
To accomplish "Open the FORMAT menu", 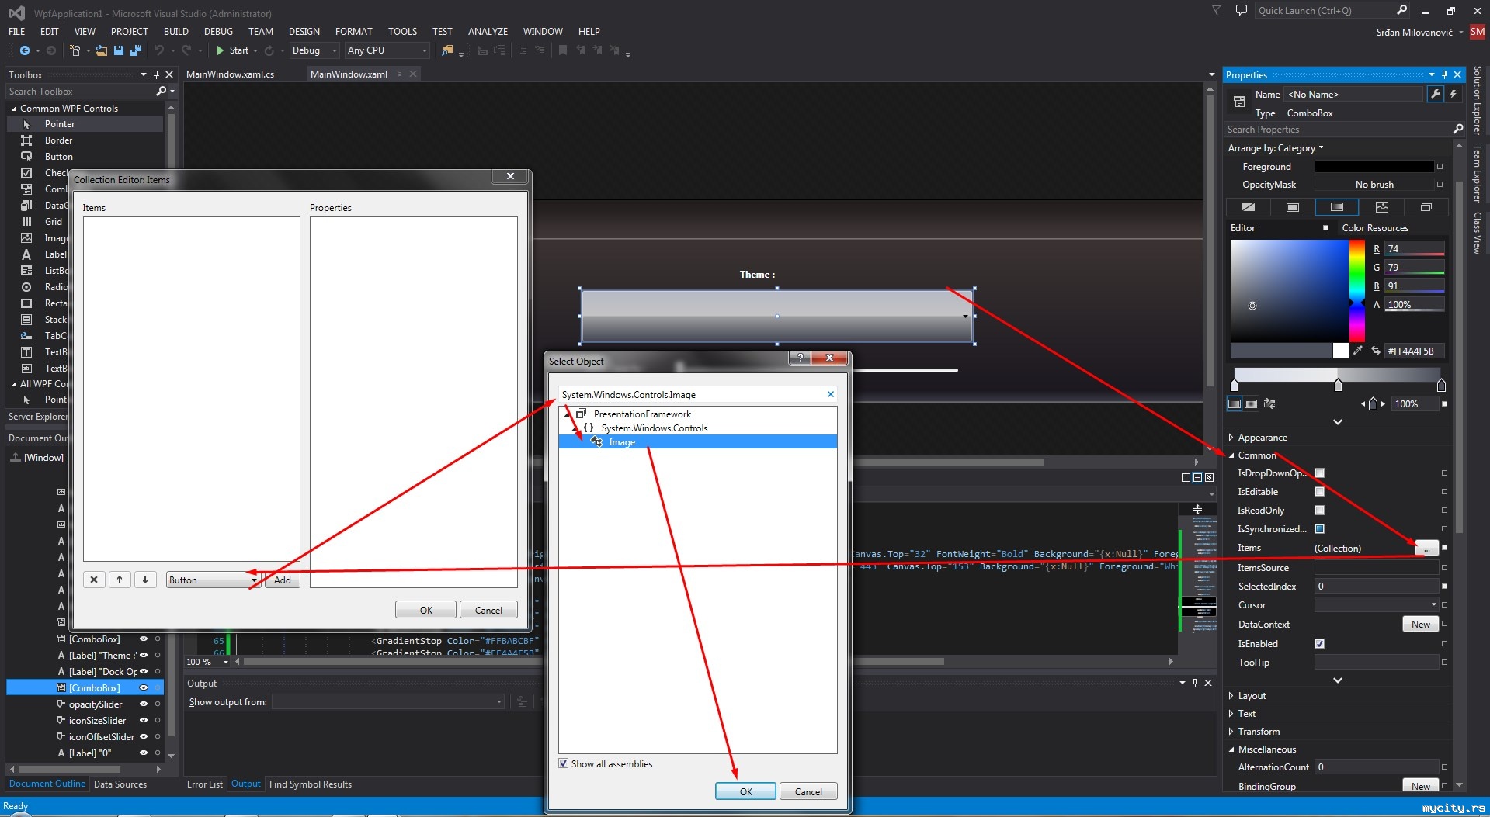I will pyautogui.click(x=353, y=32).
